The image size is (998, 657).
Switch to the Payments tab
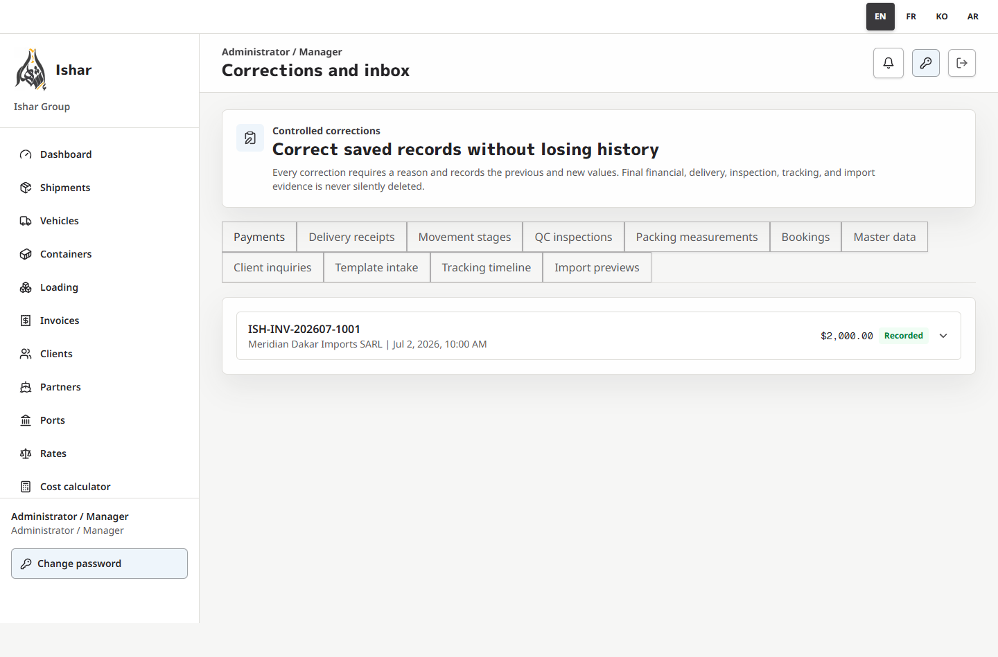tap(259, 237)
